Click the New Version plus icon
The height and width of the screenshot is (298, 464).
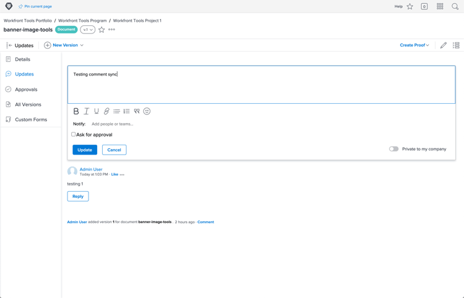coord(48,45)
